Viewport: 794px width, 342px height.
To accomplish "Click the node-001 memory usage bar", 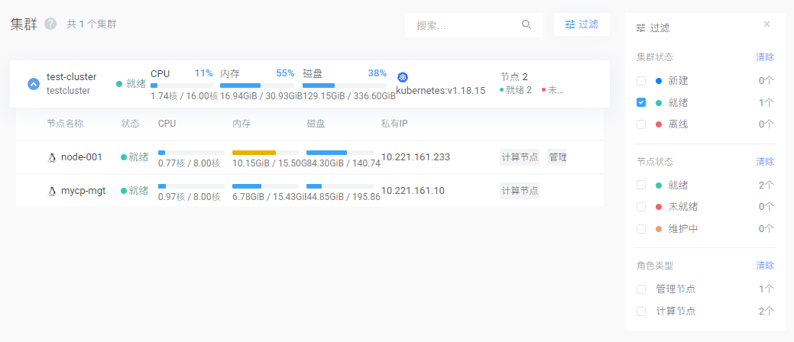I will pos(264,153).
